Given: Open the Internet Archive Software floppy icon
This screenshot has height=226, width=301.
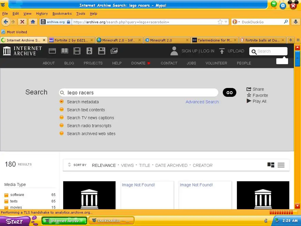Looking at the screenshot, I should point(101,51).
